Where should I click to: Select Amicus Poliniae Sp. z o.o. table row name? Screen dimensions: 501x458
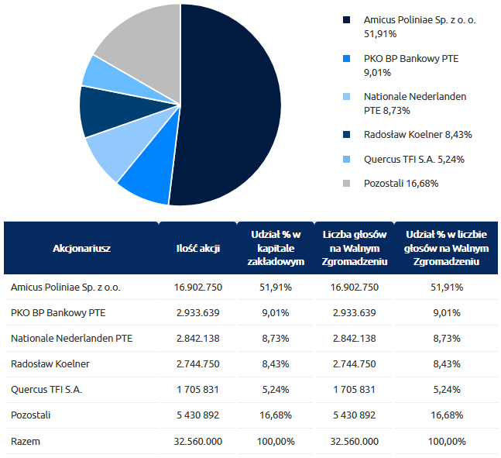pyautogui.click(x=66, y=288)
